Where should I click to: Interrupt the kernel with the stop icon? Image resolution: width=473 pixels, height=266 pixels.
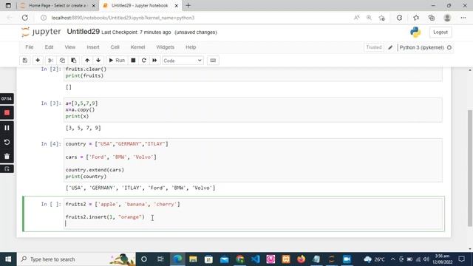133,61
